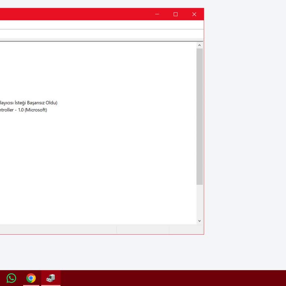Maximize the Device Manager window

coord(175,14)
